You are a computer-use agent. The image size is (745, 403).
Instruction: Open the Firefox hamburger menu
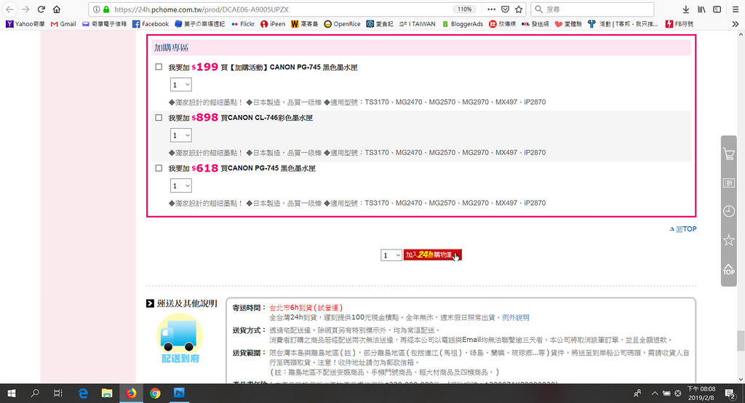[x=735, y=9]
